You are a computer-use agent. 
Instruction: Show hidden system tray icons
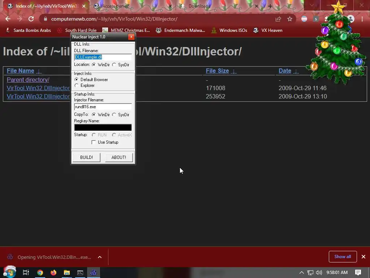click(302, 273)
